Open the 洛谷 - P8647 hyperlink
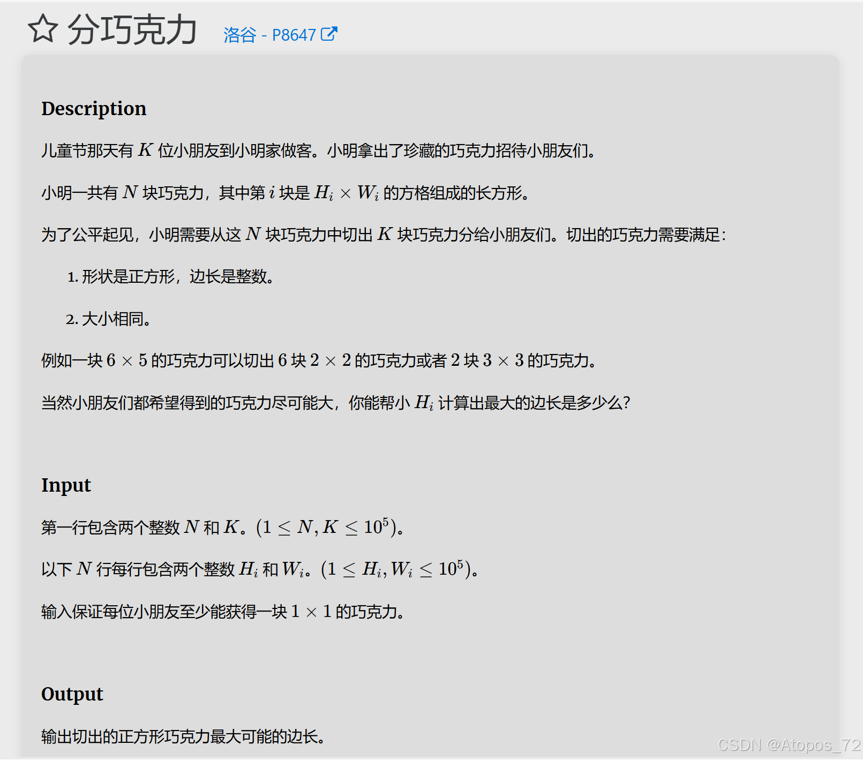Viewport: 863px width, 760px height. pyautogui.click(x=268, y=35)
